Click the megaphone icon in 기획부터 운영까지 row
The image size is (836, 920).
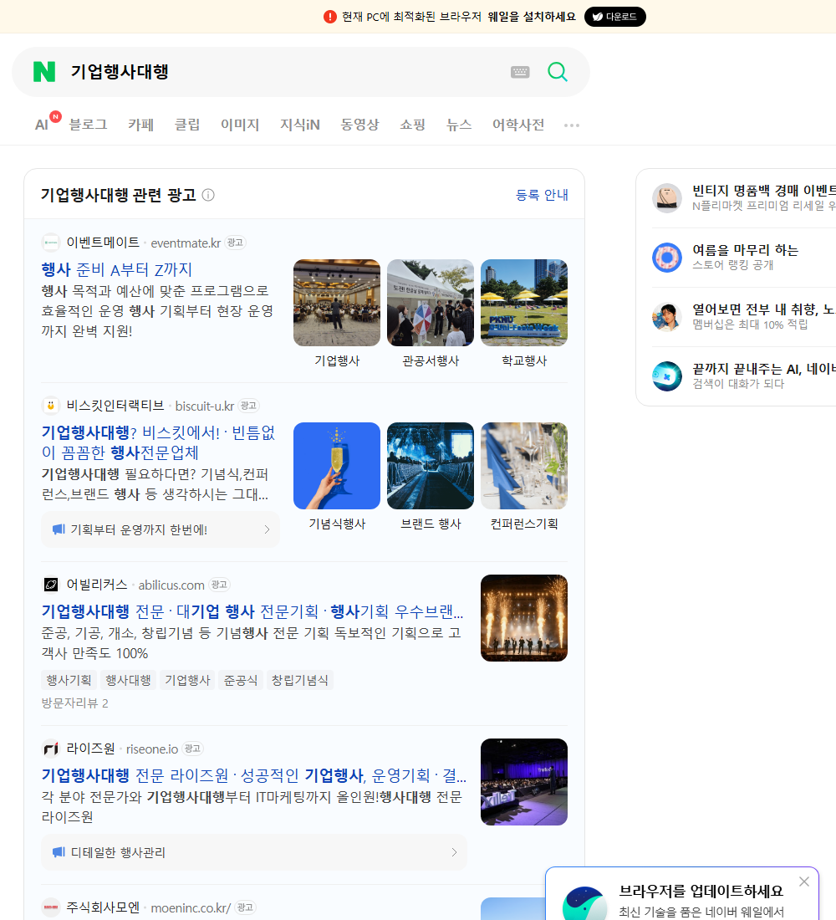[59, 529]
